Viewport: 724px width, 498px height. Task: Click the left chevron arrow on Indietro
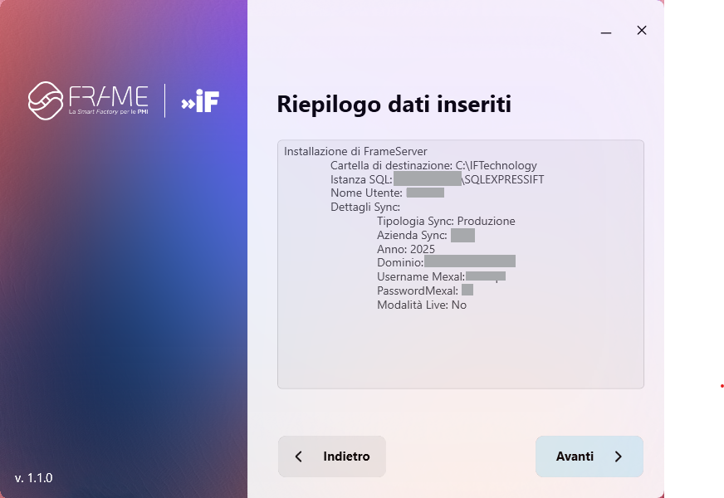coord(299,456)
